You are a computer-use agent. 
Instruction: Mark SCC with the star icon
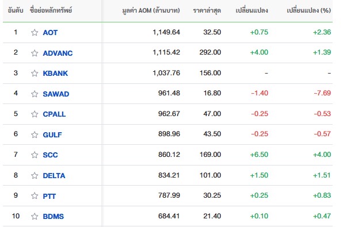[x=35, y=155]
